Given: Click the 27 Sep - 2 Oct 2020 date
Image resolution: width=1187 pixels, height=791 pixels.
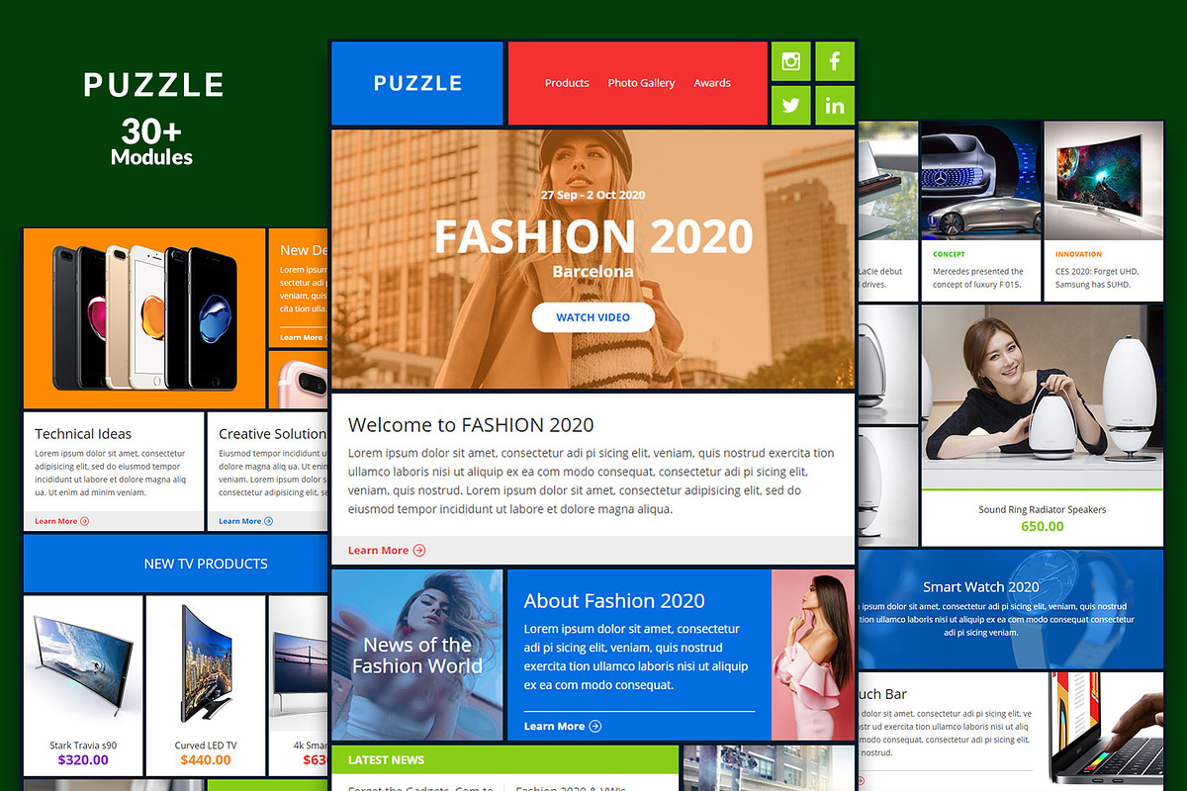Looking at the screenshot, I should pos(593,195).
